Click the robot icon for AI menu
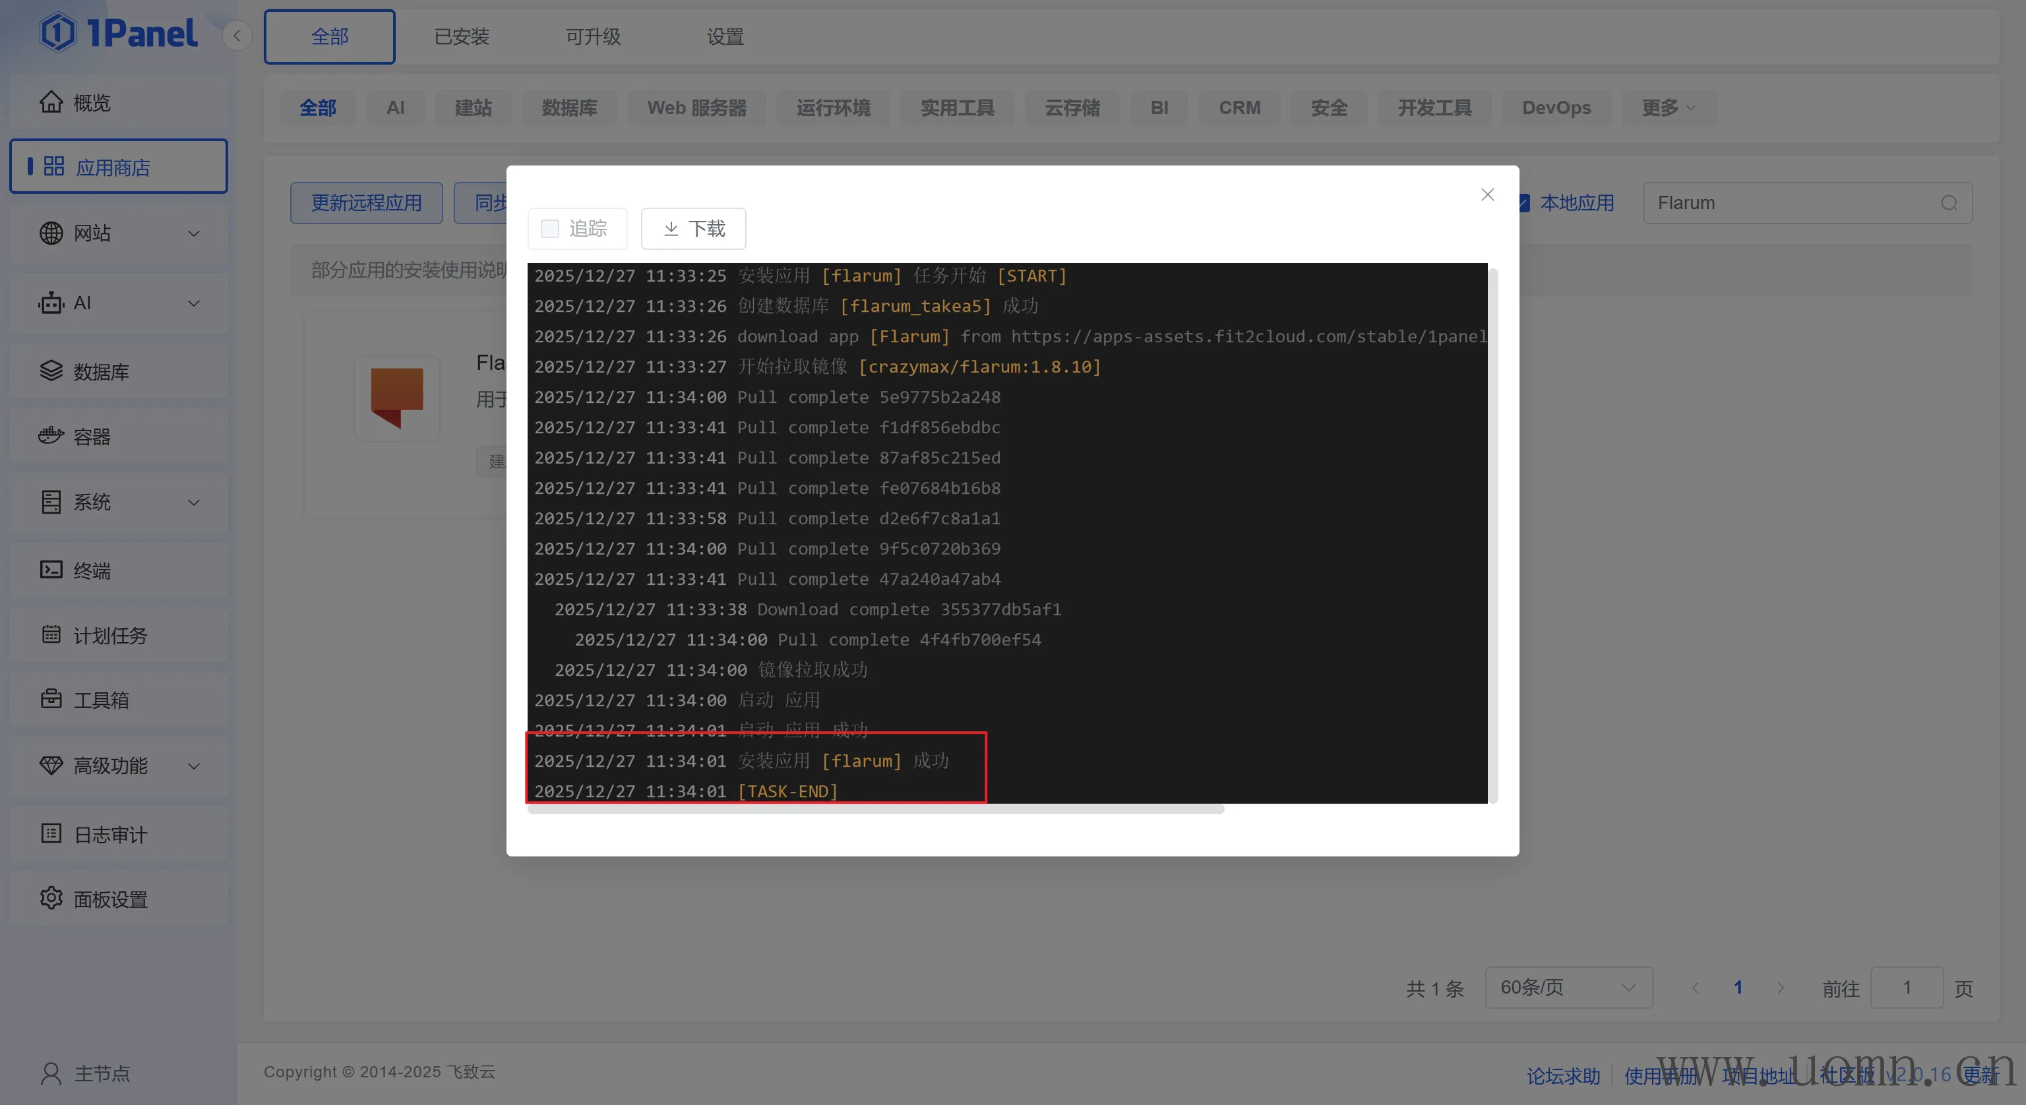 (51, 303)
